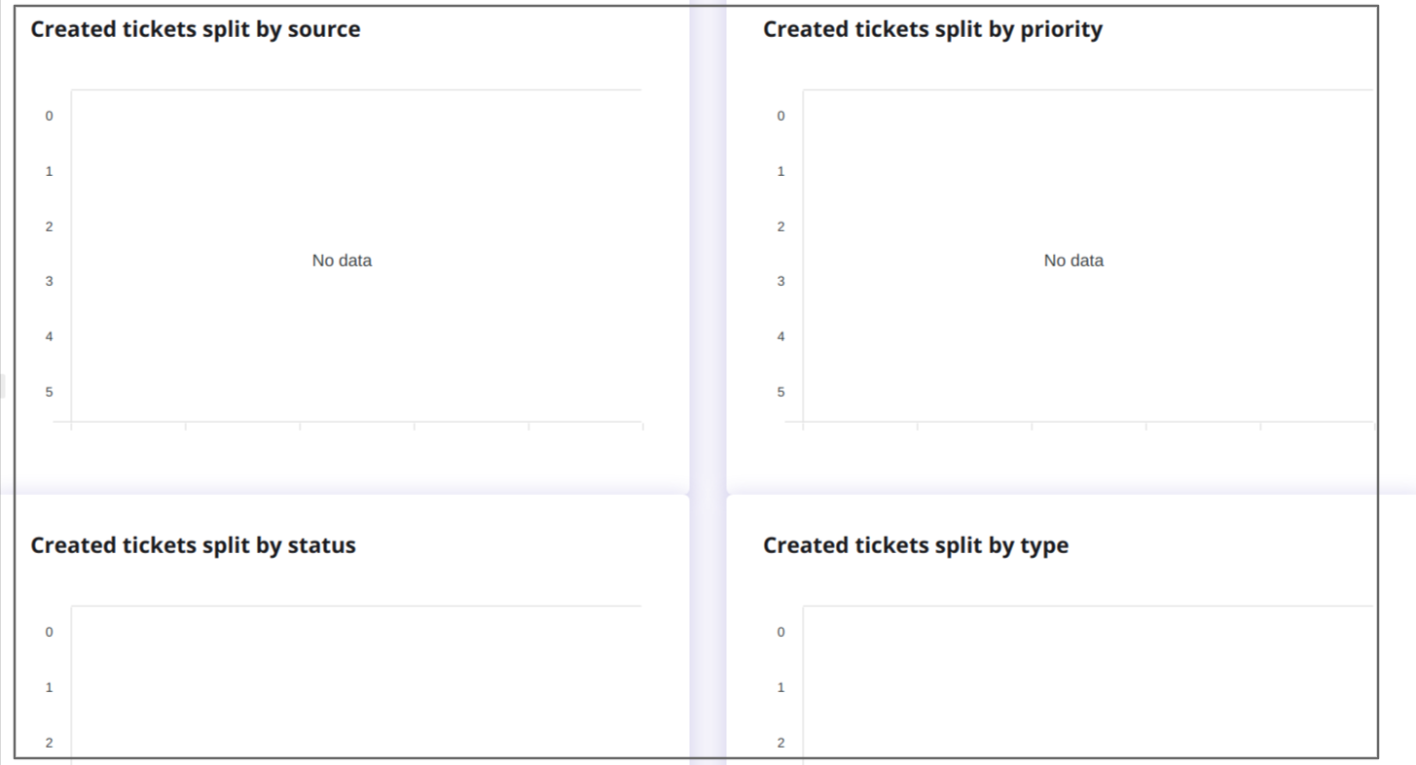Click the 'Created tickets split by type' chart title
This screenshot has height=765, width=1416.
[x=916, y=545]
